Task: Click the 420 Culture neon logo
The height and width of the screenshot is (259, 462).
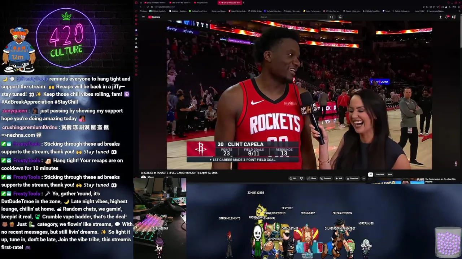Action: click(66, 38)
